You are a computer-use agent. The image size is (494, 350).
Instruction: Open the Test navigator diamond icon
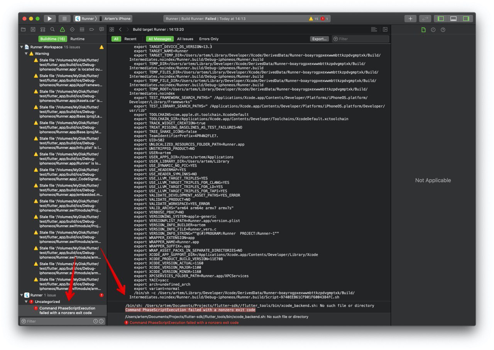(x=72, y=29)
